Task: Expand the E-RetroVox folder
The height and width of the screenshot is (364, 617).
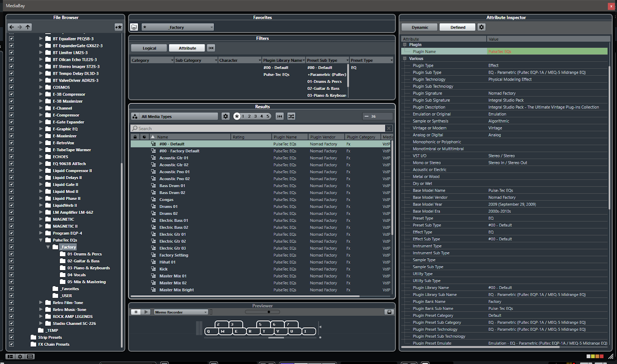Action: (41, 143)
